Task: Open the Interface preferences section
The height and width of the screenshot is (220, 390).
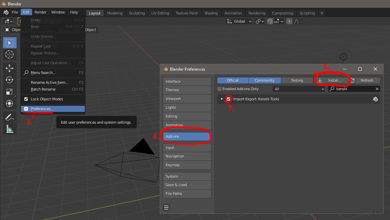Action: click(187, 81)
